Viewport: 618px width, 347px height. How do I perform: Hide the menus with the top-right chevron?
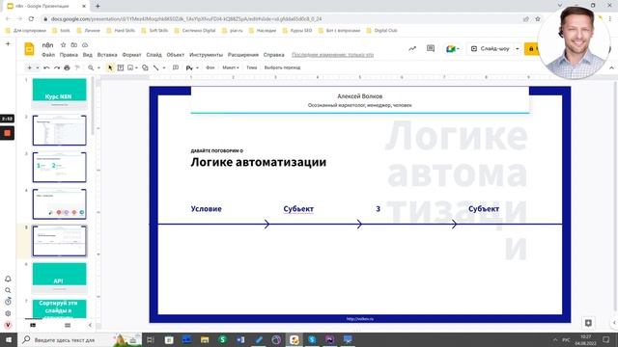tap(611, 67)
